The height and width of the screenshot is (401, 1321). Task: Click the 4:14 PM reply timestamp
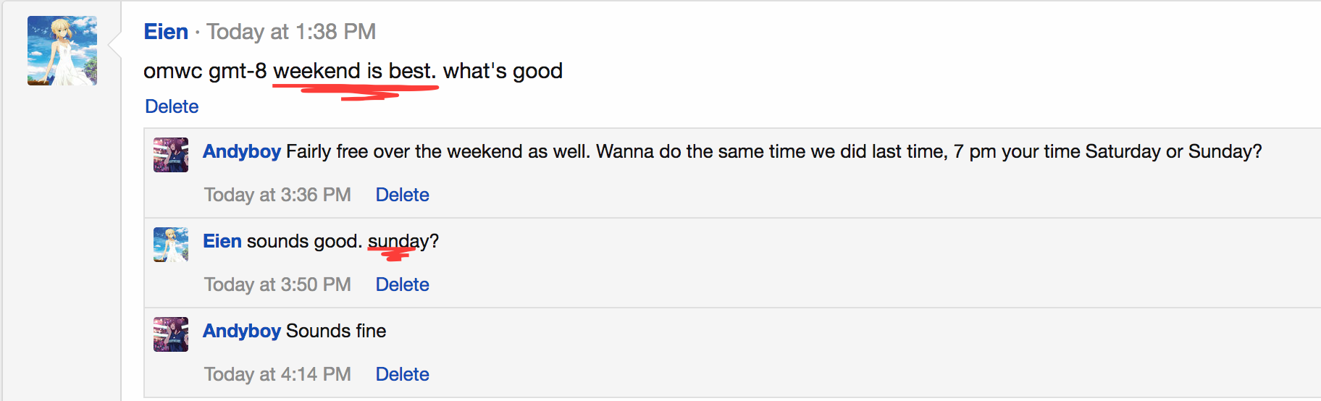tap(277, 374)
